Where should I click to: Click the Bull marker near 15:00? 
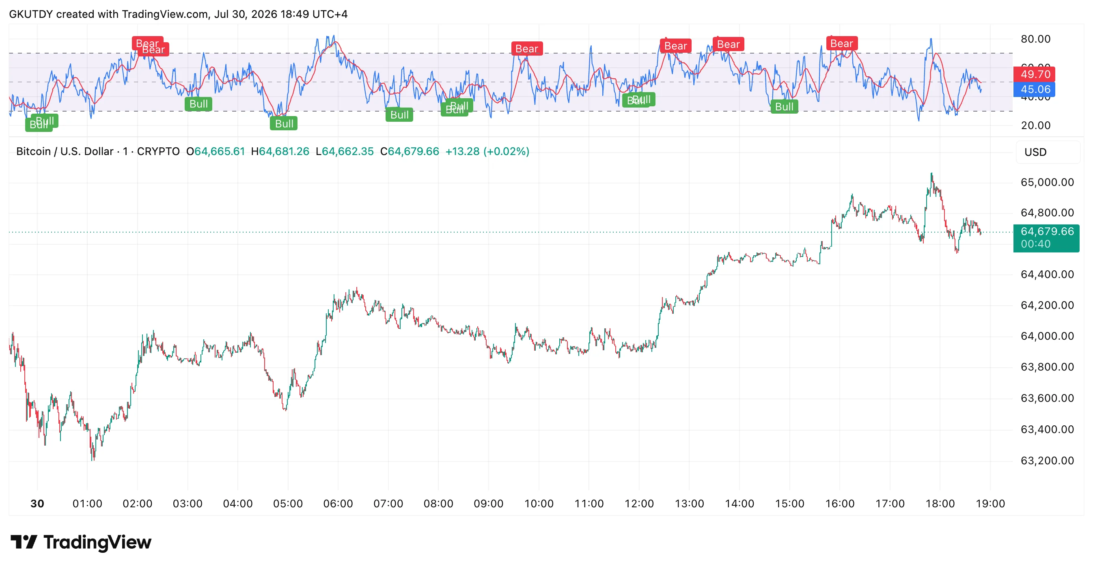coord(784,106)
